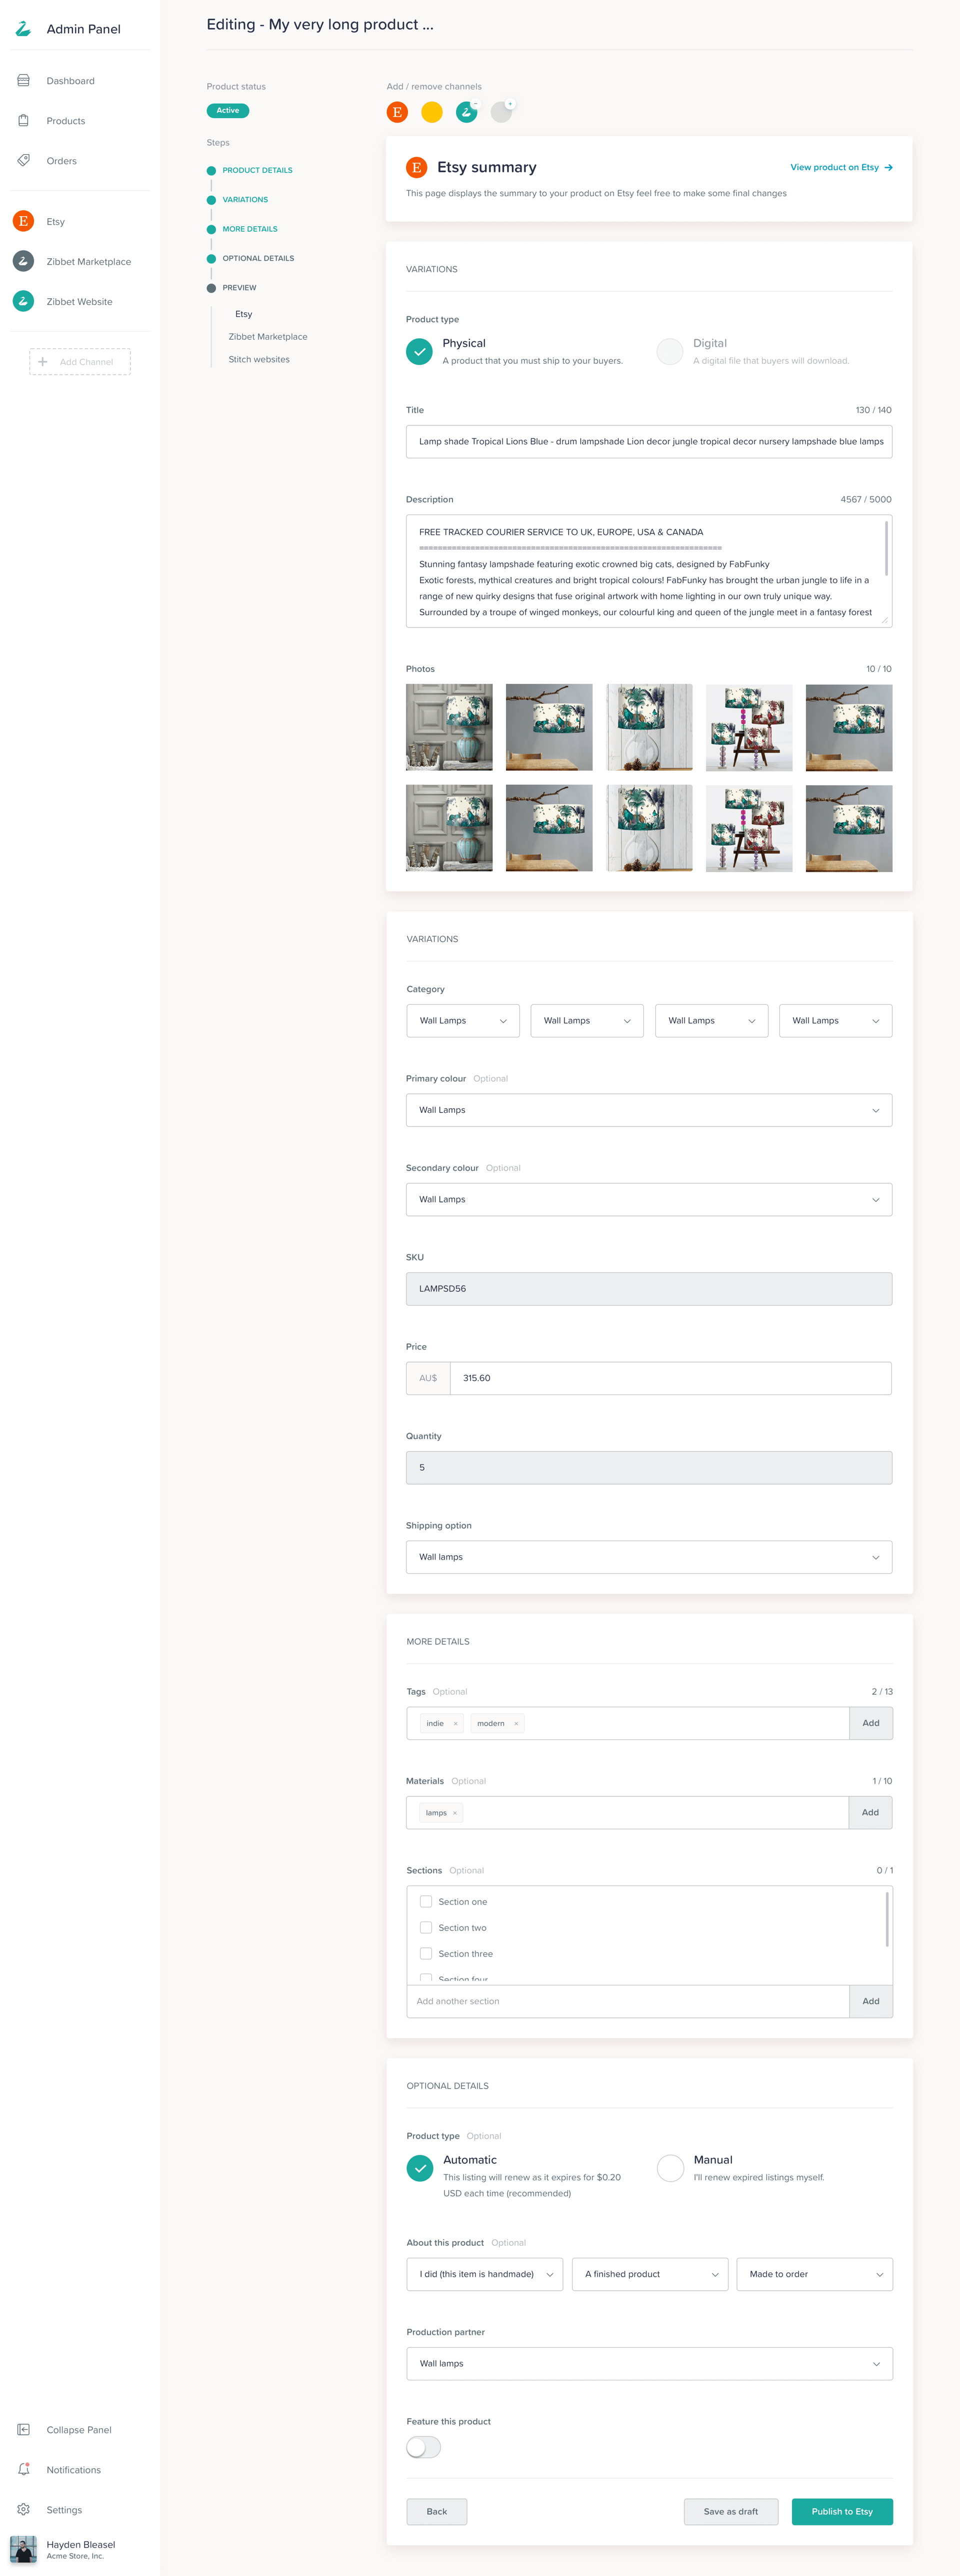The width and height of the screenshot is (960, 2576).
Task: Click the Sections list scrollbar
Action: point(887,1919)
